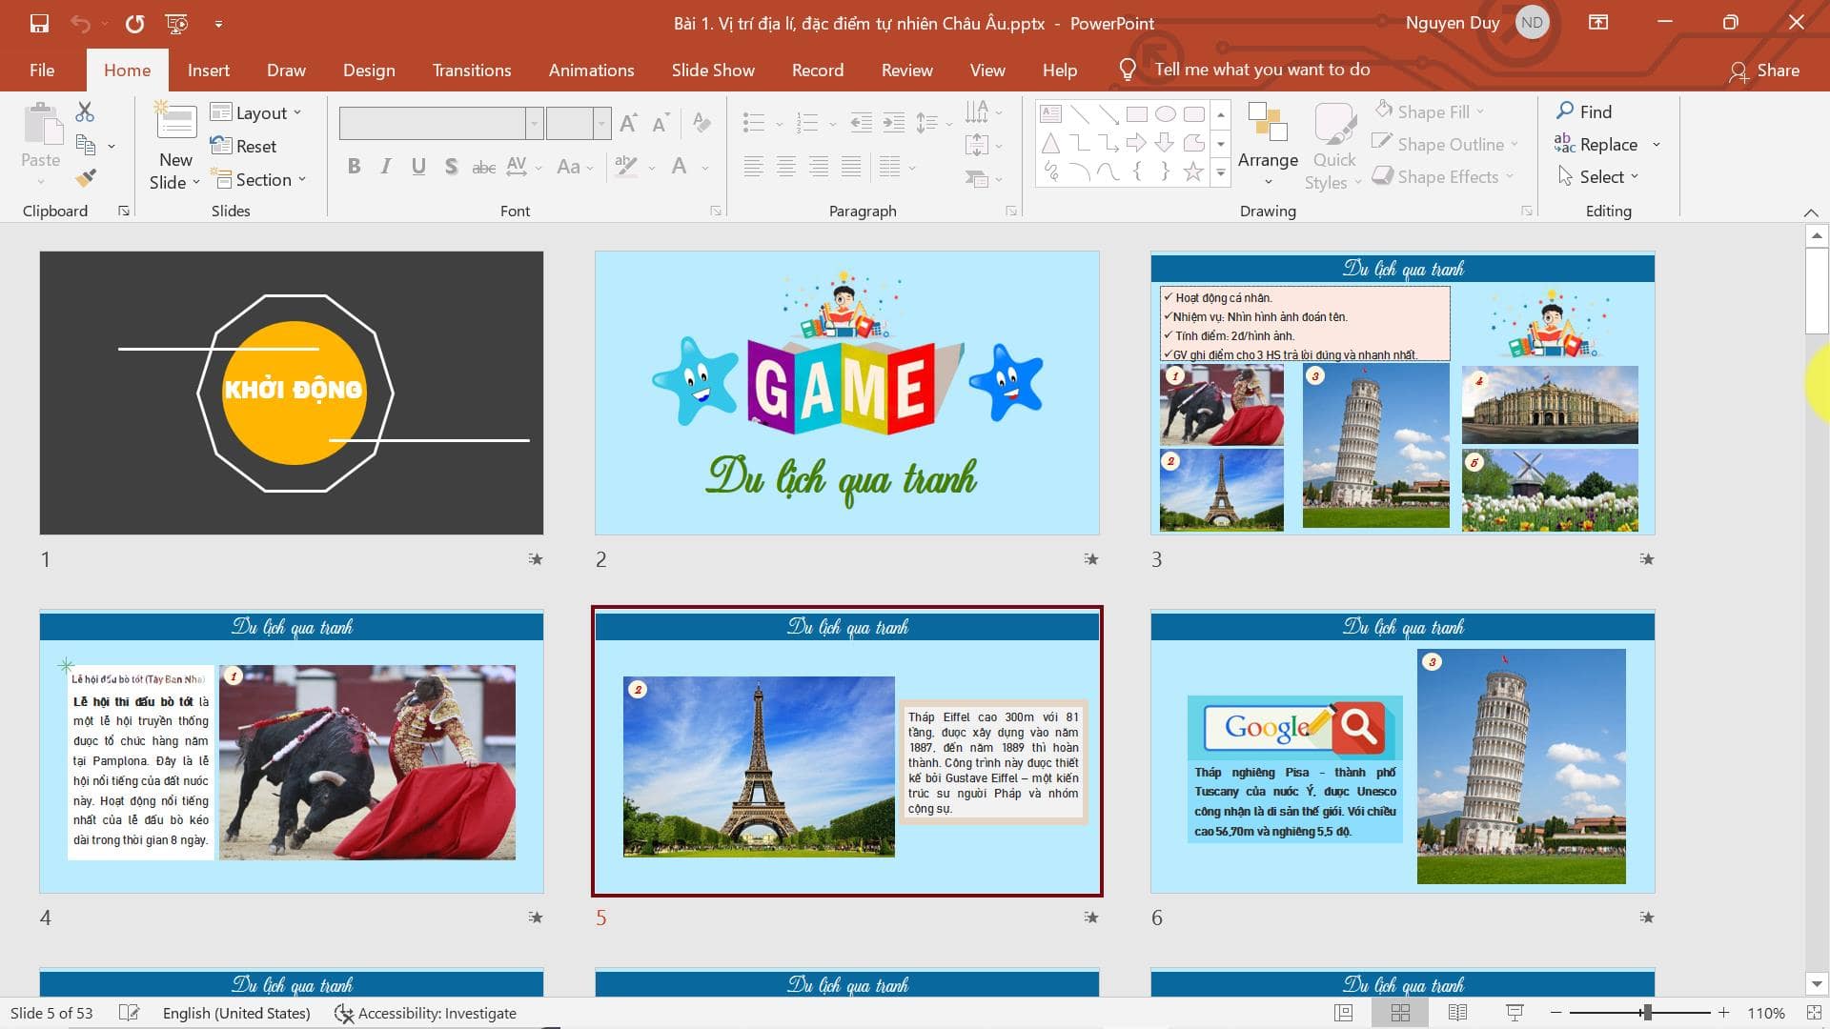Click the Reset slide button

point(244,146)
